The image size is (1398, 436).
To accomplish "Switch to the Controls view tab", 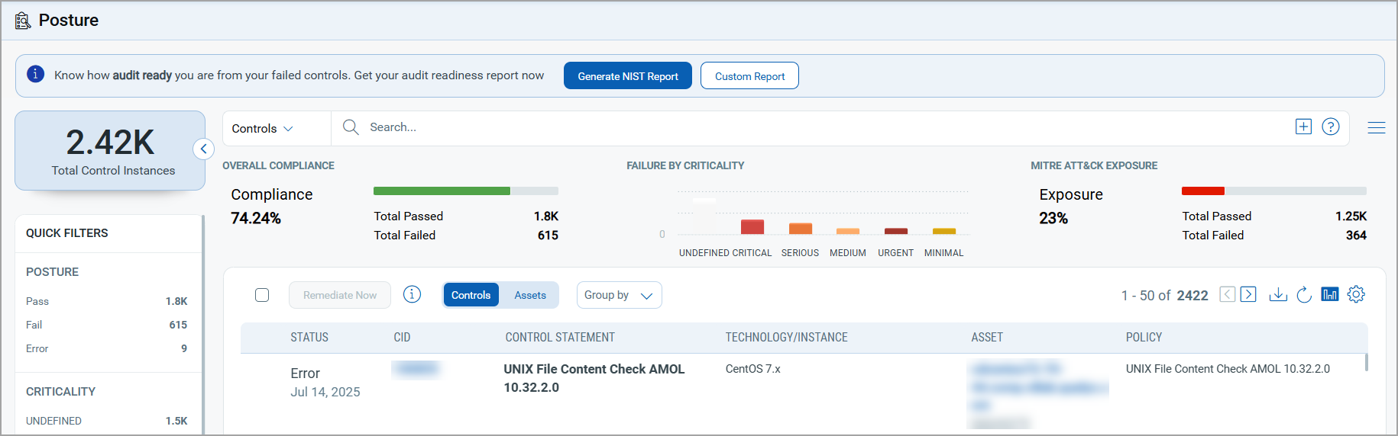I will coord(471,295).
